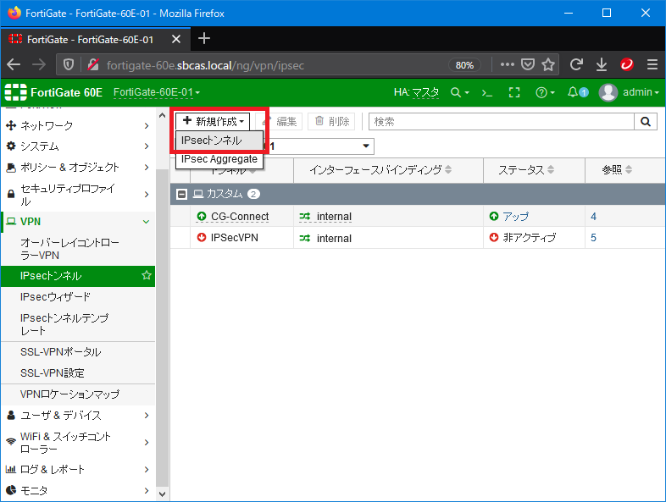Click the admin user avatar
This screenshot has width=666, height=502.
[608, 92]
